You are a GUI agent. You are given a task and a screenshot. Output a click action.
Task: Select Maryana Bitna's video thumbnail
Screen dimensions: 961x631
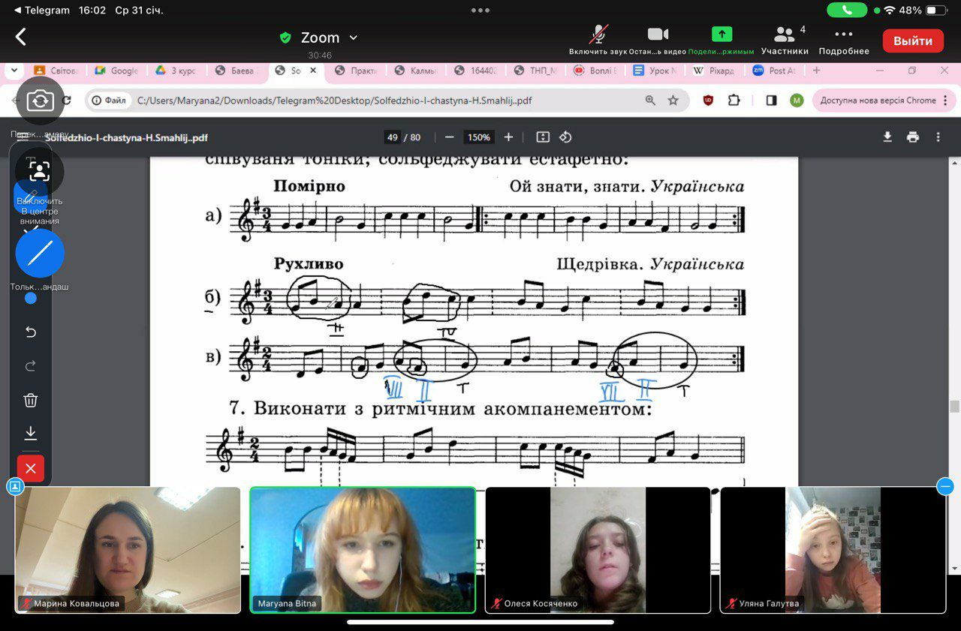(x=363, y=550)
